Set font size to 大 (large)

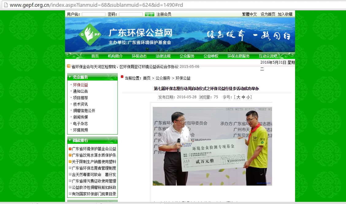(x=238, y=97)
